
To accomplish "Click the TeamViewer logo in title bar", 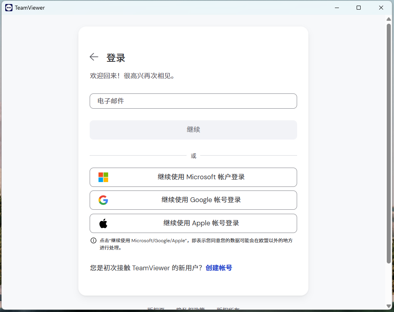I will [x=9, y=8].
